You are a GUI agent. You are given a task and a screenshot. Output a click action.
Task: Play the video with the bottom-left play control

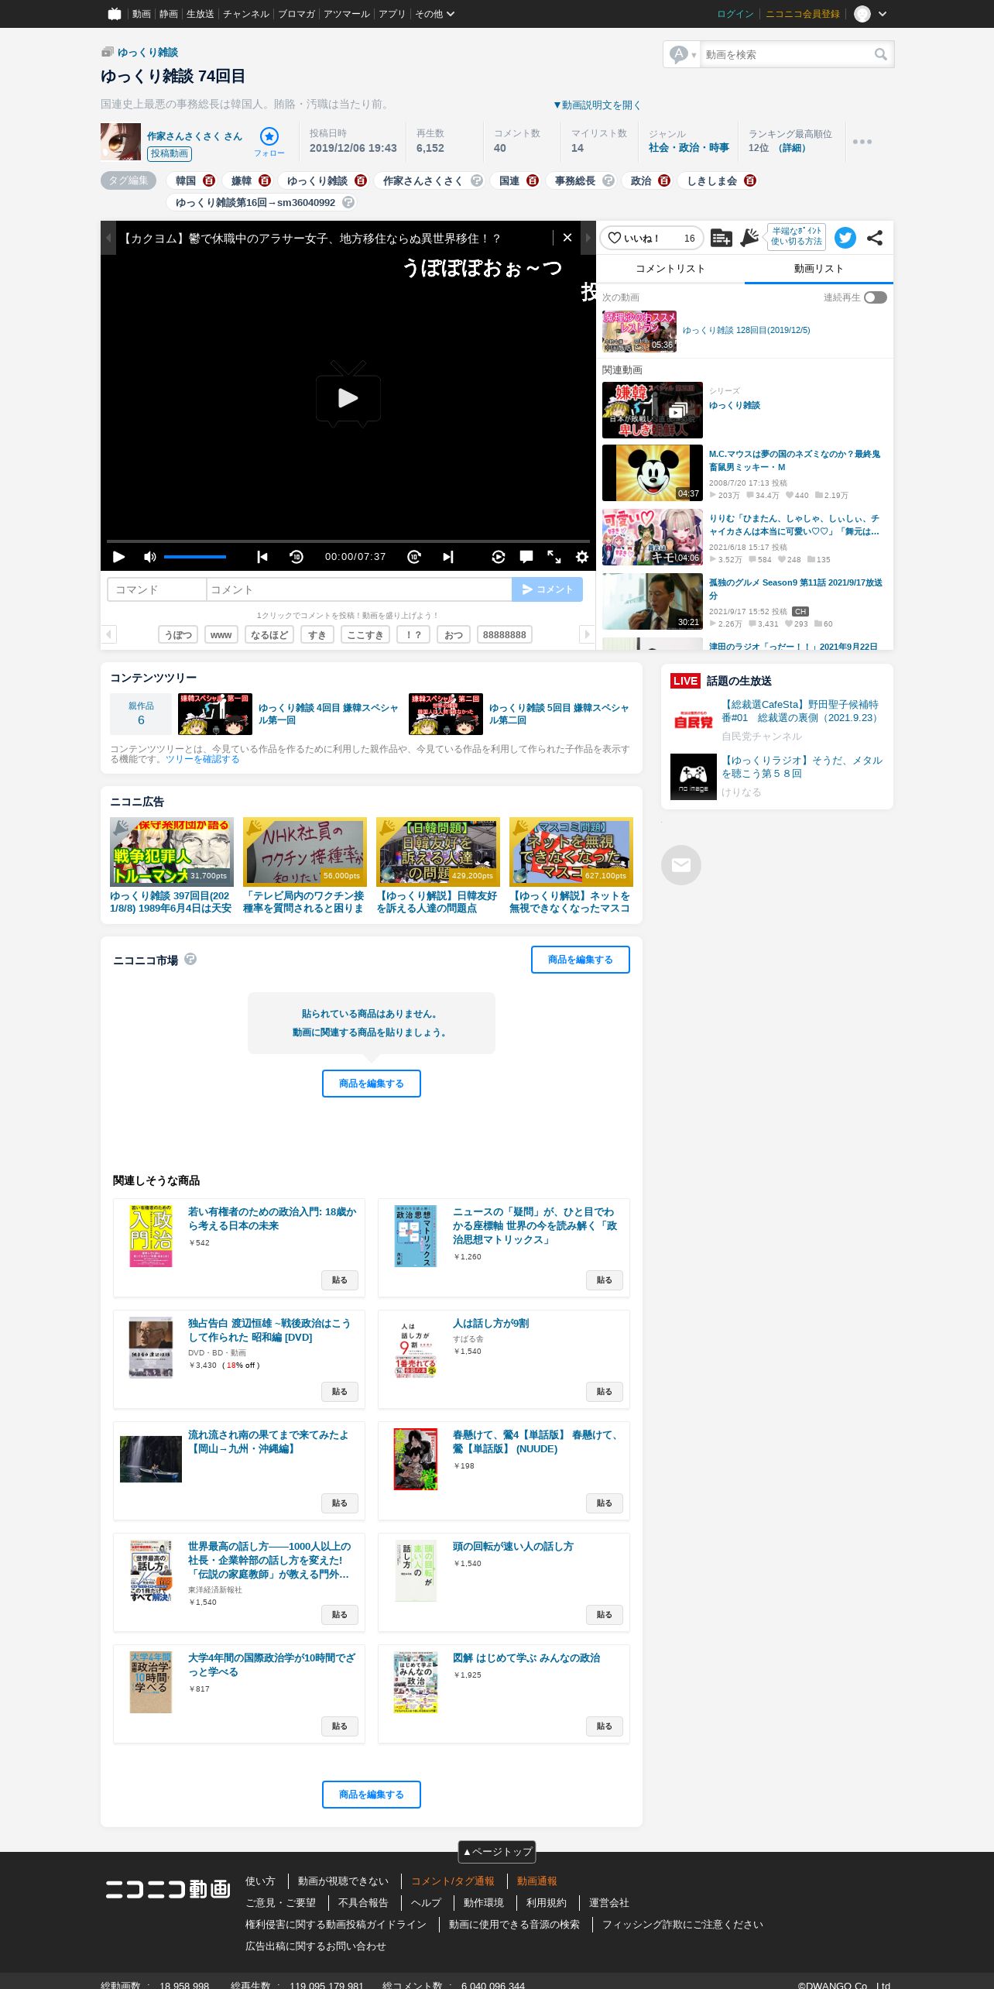[118, 556]
